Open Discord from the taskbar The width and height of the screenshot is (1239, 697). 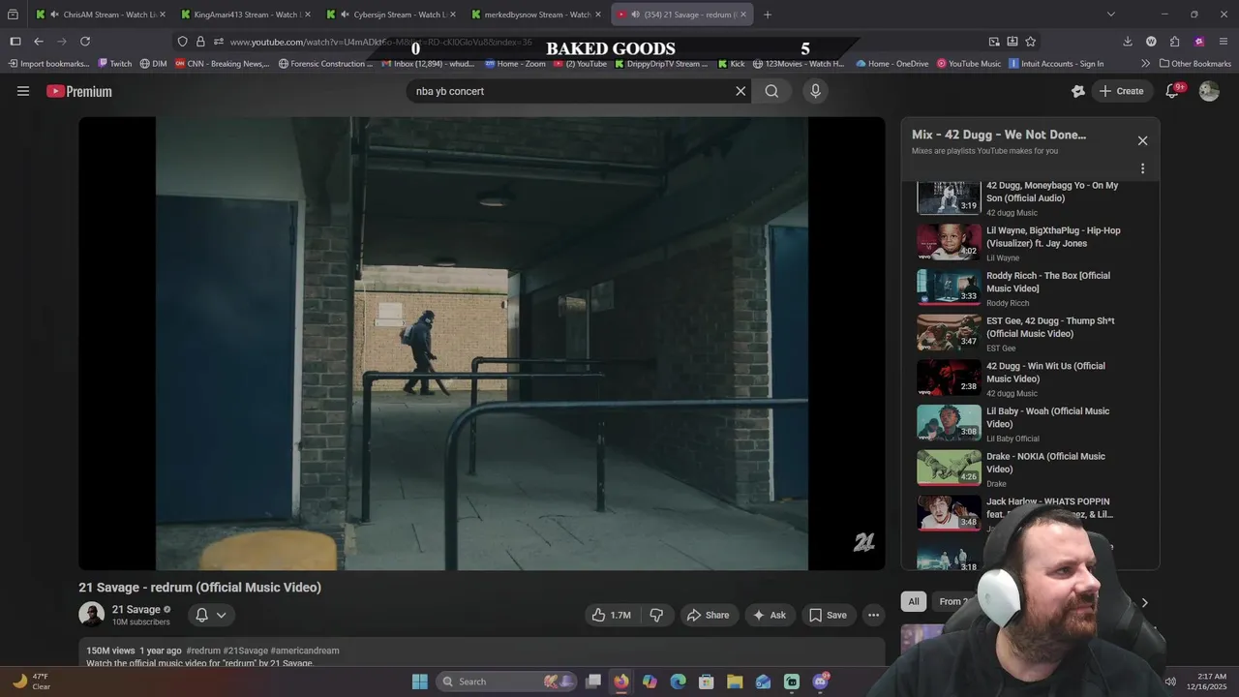click(821, 682)
